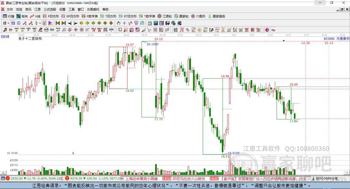Open 帮助 menu
The width and height of the screenshot is (350, 189).
point(105,9)
